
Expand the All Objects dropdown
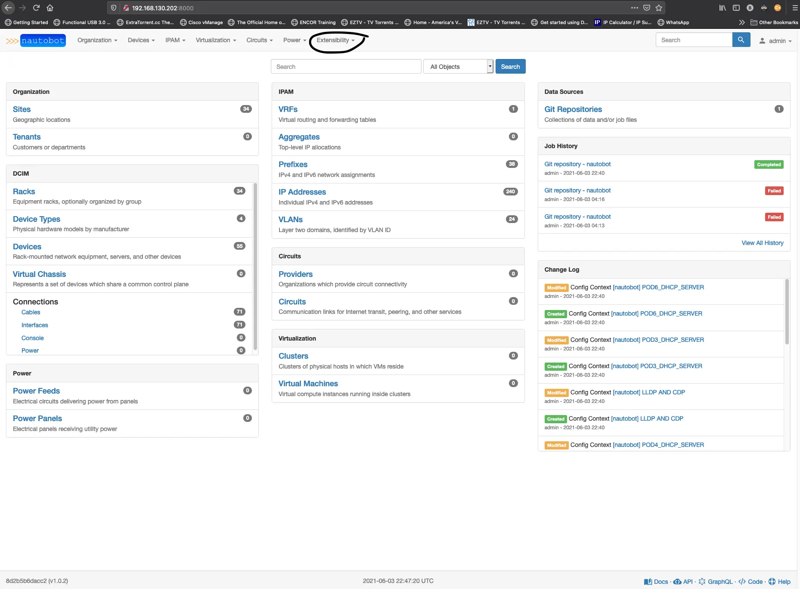(458, 67)
